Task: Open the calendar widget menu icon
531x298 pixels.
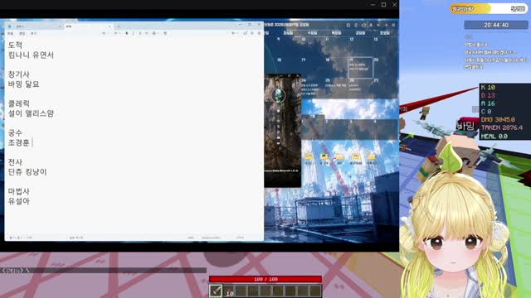Action: 393,25
